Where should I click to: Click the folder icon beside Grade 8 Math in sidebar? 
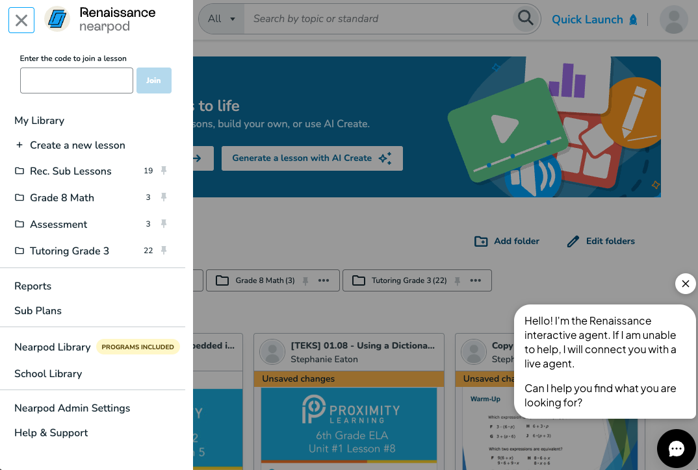[19, 197]
